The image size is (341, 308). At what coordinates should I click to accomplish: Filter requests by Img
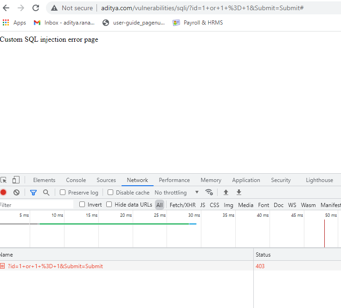[228, 205]
